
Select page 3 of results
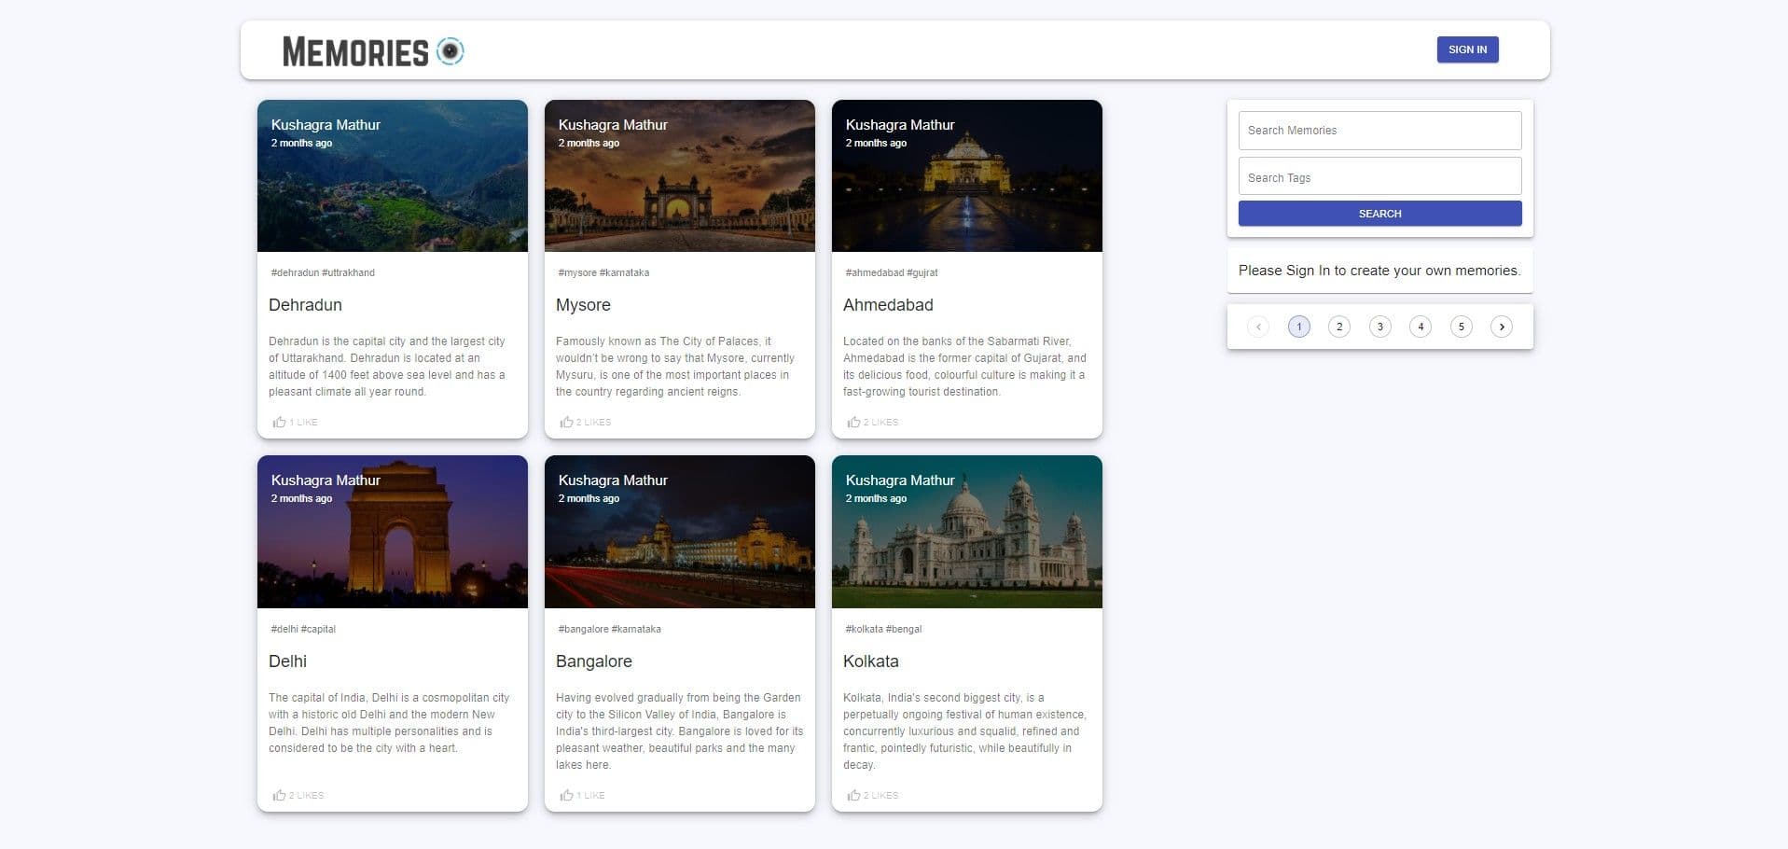pyautogui.click(x=1379, y=327)
